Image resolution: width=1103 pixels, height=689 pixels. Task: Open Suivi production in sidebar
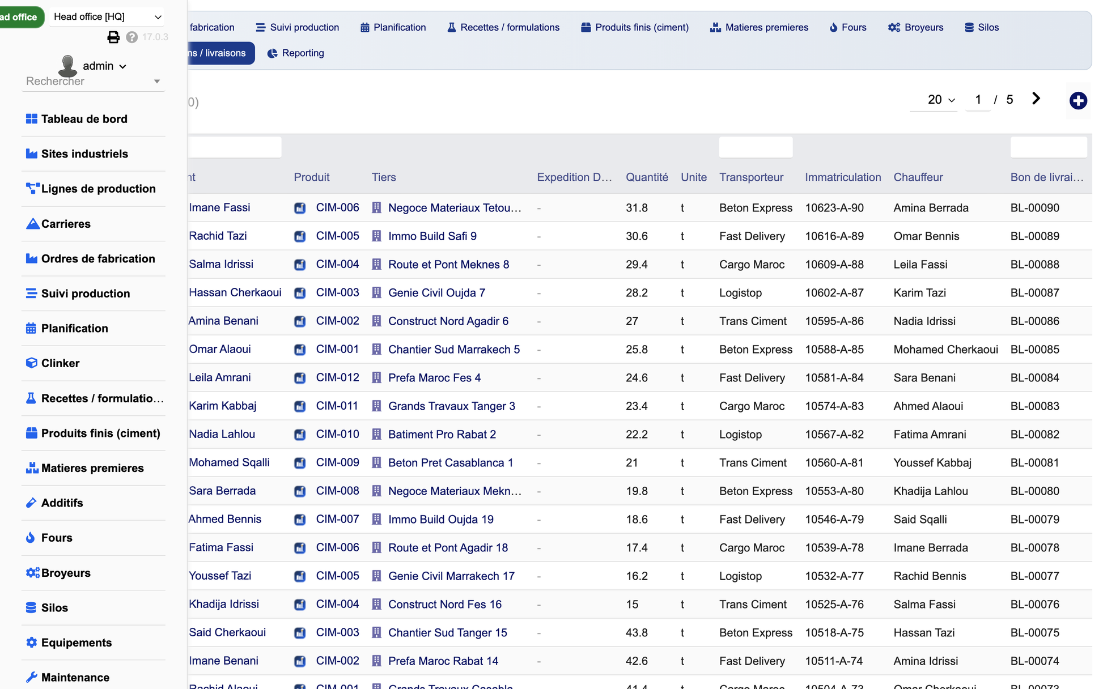pos(86,294)
